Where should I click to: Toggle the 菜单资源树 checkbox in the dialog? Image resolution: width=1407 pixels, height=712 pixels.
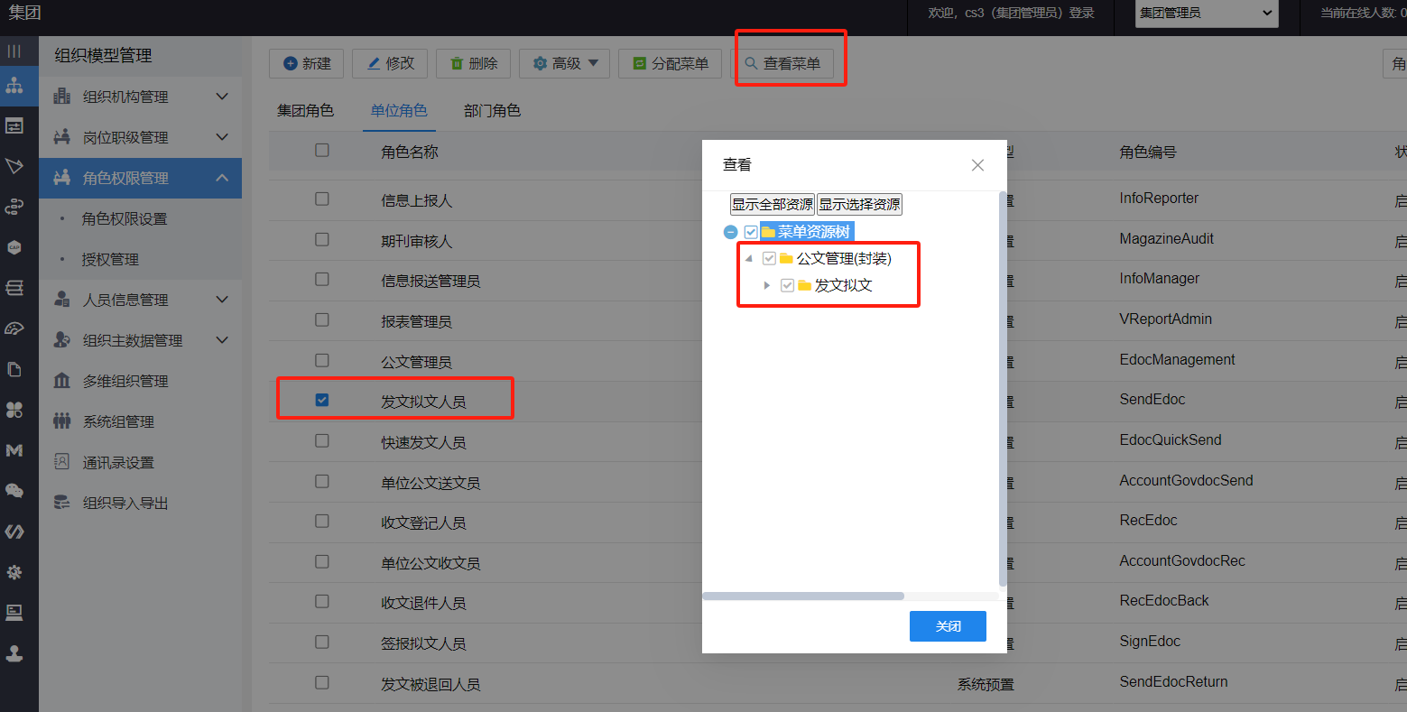click(751, 233)
